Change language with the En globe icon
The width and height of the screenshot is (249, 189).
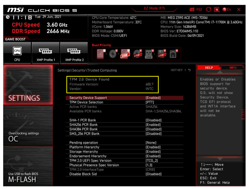tap(227, 9)
